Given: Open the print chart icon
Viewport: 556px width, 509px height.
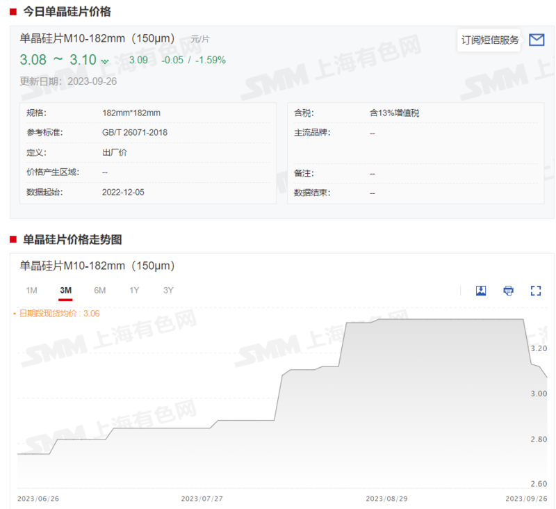Looking at the screenshot, I should click(508, 291).
